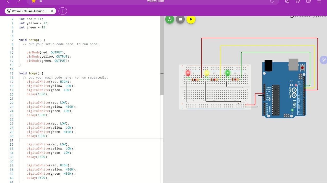Open the browser home page icon
This screenshot has height=183, width=327.
point(287,1)
